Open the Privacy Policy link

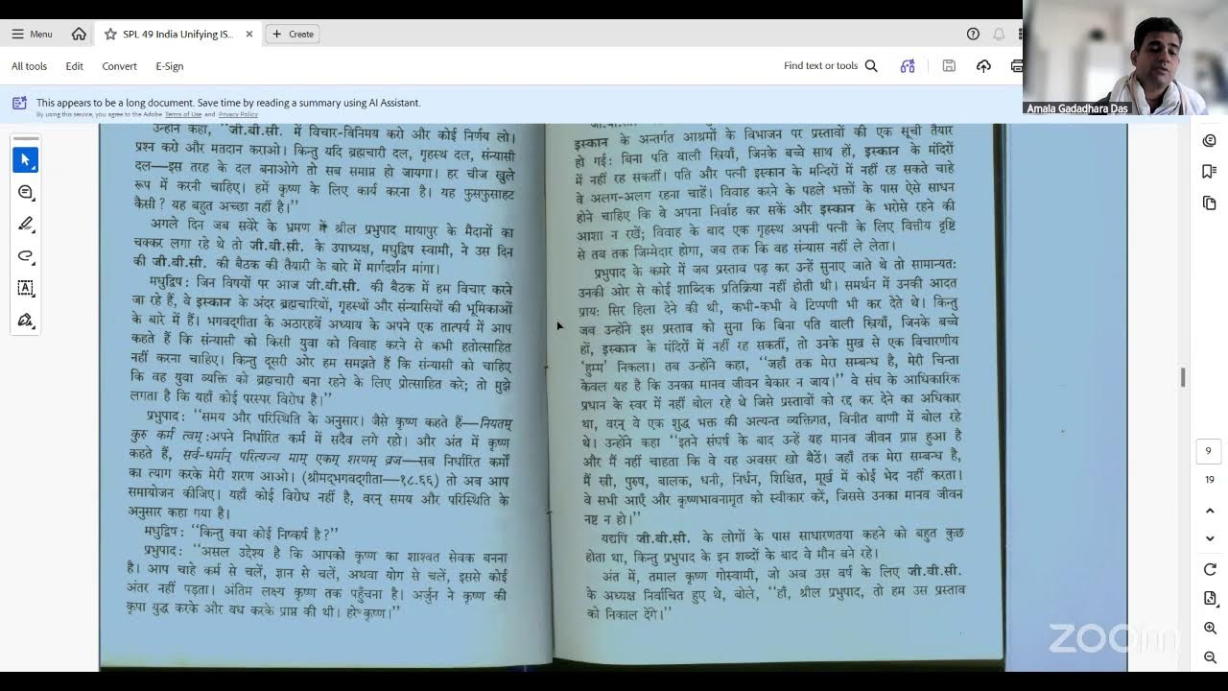click(238, 114)
